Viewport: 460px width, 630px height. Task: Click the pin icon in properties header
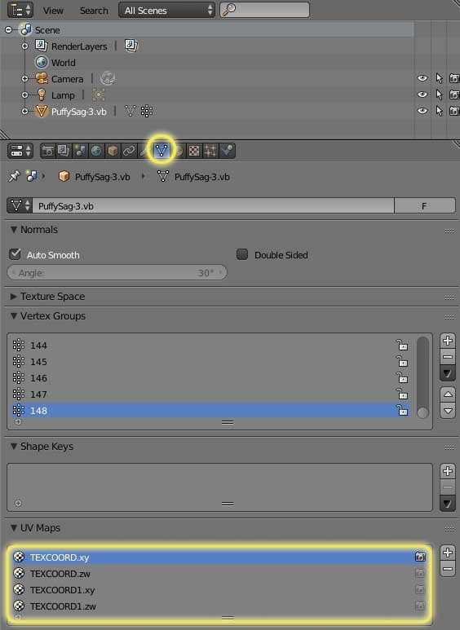coord(14,176)
